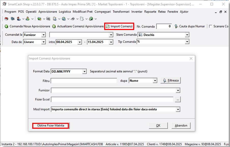Open Ajutor menu

pyautogui.click(x=184, y=12)
